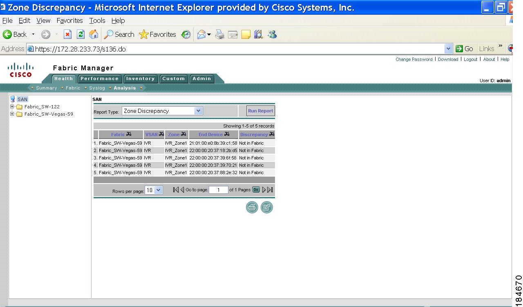Switch to the Custom tab
The image size is (523, 307).
(174, 79)
